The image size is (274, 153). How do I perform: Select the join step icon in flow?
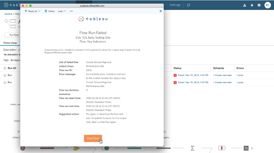pos(222,148)
